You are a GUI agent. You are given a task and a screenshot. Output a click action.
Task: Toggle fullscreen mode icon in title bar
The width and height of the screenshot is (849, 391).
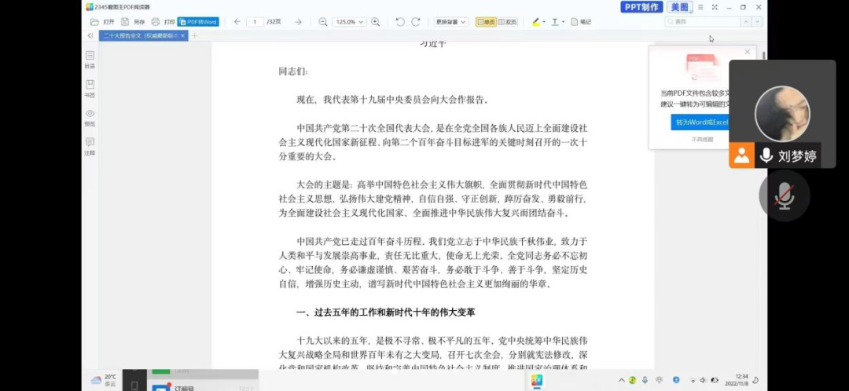click(715, 7)
